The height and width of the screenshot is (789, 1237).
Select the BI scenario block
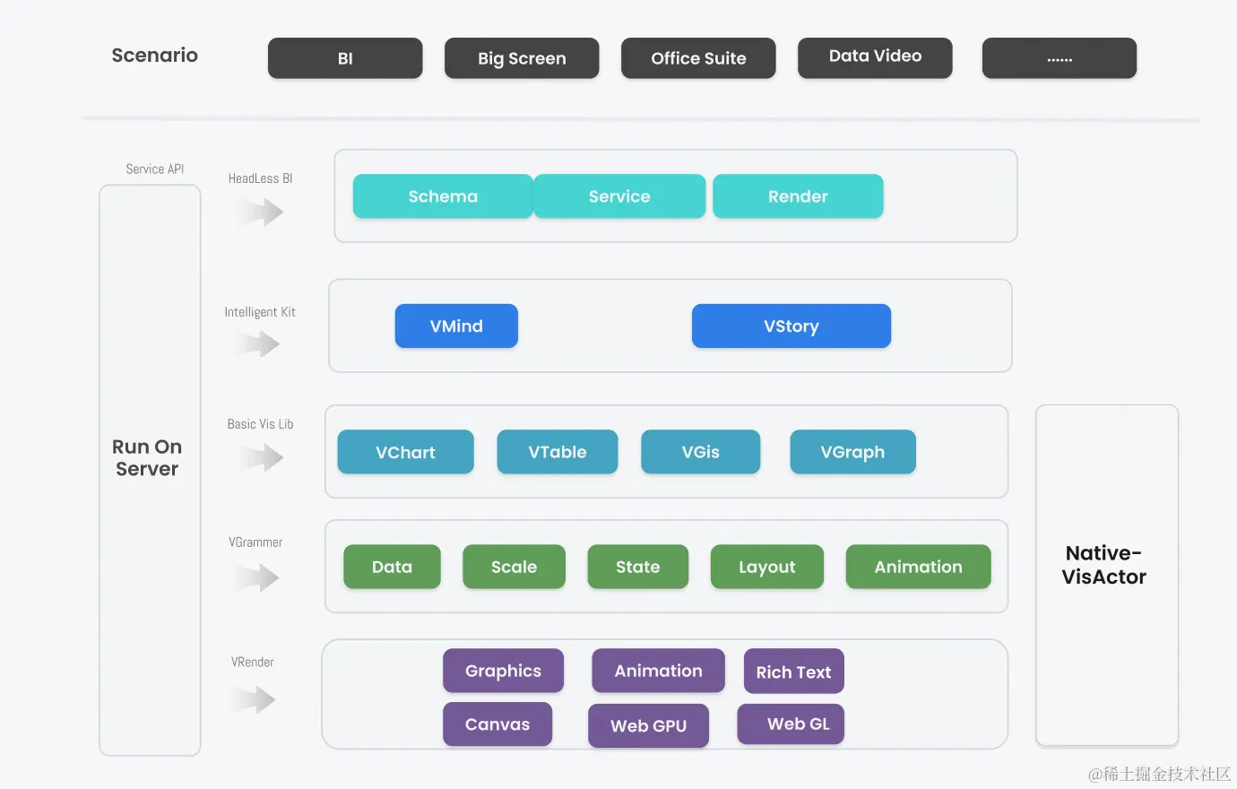tap(345, 58)
